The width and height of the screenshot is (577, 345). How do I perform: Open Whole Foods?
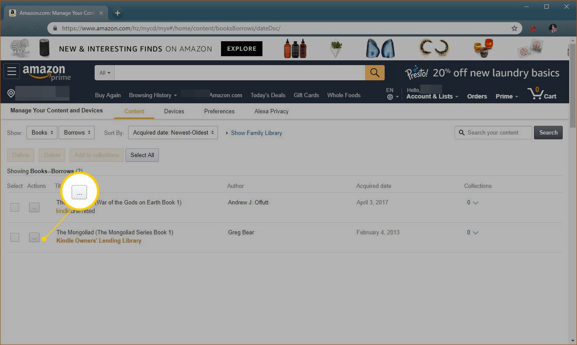[x=343, y=95]
